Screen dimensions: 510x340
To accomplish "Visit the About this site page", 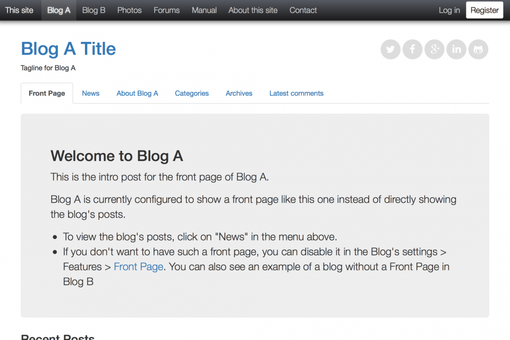I will [253, 10].
